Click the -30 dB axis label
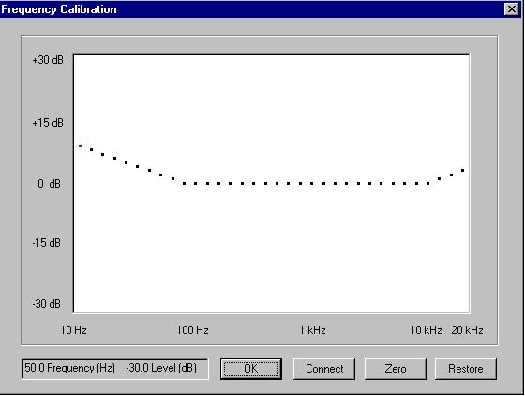This screenshot has height=396, width=525. coord(47,304)
